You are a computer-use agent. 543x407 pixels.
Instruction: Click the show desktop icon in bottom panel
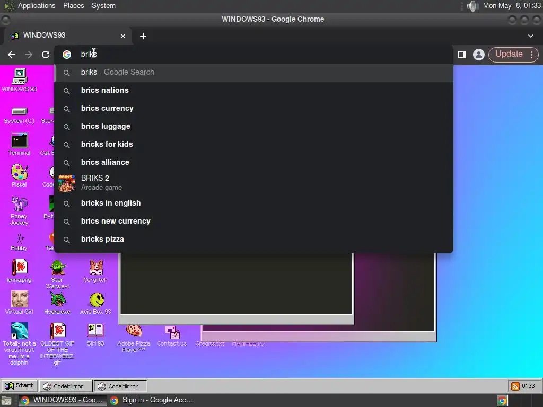click(6, 401)
